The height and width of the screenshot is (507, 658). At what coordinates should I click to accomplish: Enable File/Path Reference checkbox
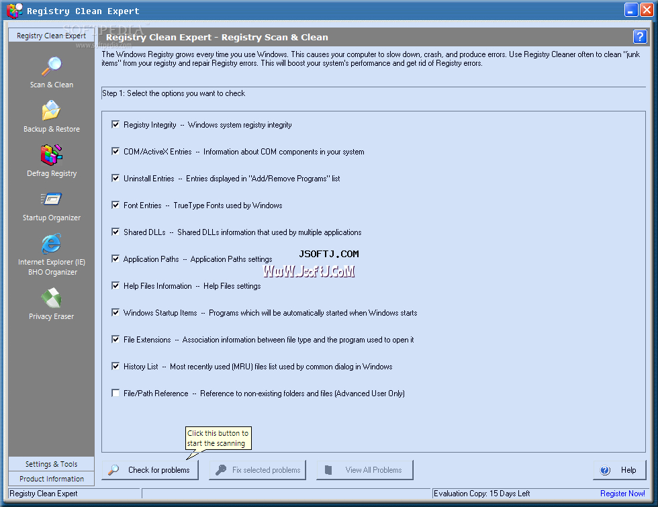click(115, 394)
